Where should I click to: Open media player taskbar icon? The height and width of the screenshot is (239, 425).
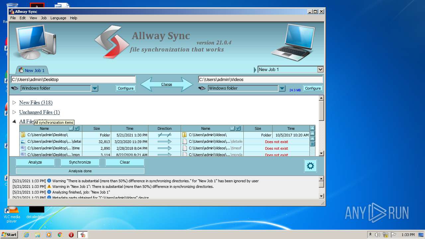49,235
